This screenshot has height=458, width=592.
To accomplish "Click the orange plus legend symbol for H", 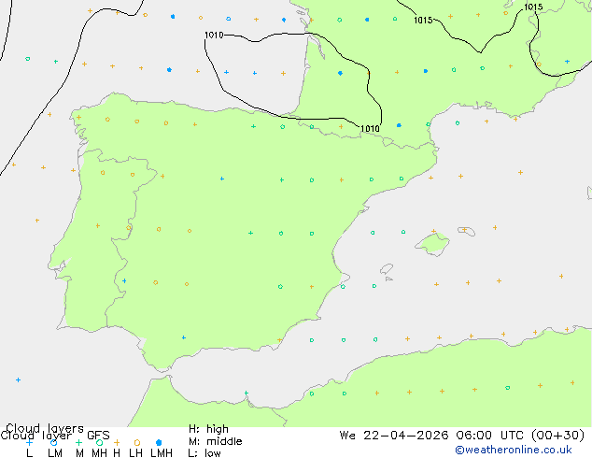I will 117,442.
